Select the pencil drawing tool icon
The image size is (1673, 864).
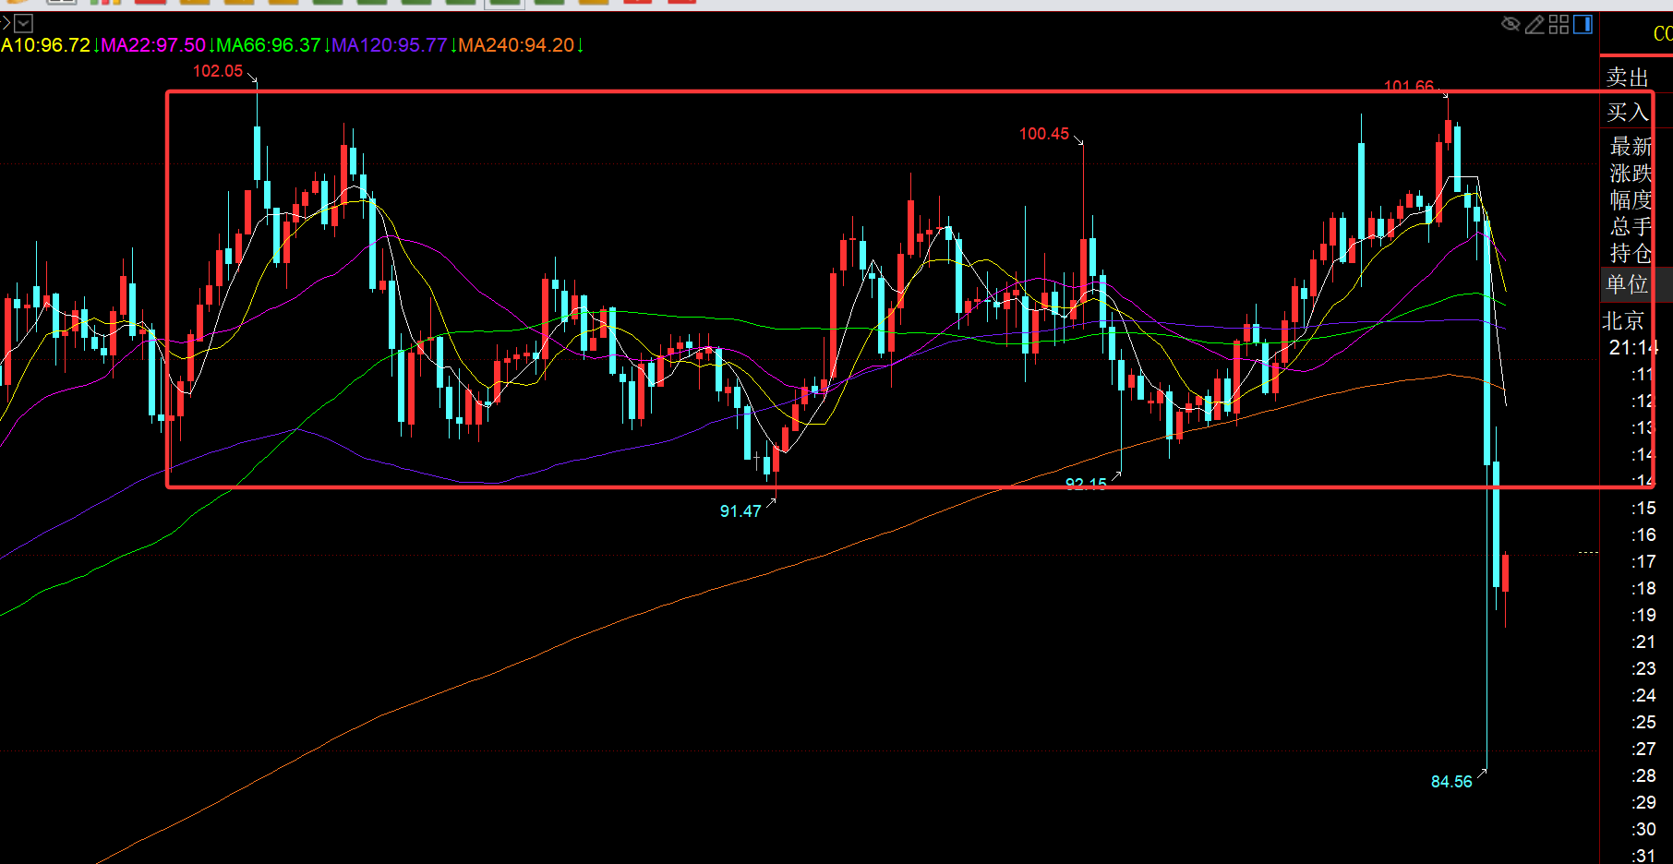[1535, 25]
